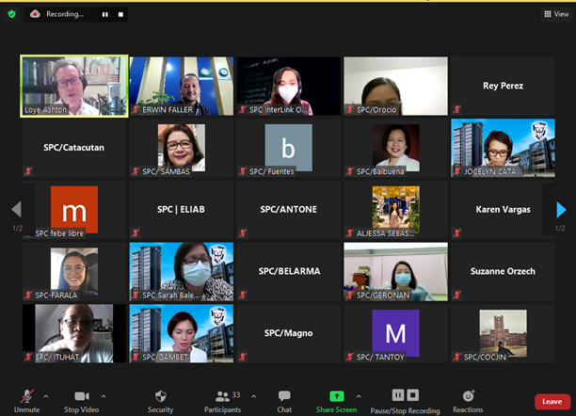The image size is (576, 416).
Task: Select the JOCELYN CATA video tile
Action: click(x=503, y=148)
